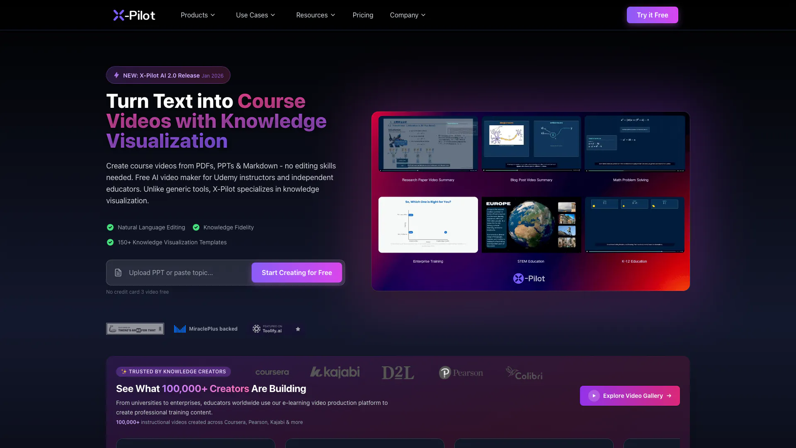Image resolution: width=796 pixels, height=448 pixels.
Task: Click the star icon beside Toolify badge
Action: 298,329
